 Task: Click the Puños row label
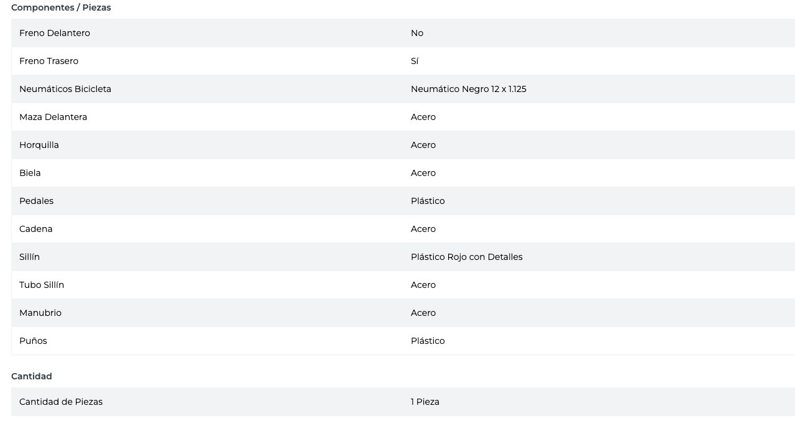pyautogui.click(x=33, y=341)
